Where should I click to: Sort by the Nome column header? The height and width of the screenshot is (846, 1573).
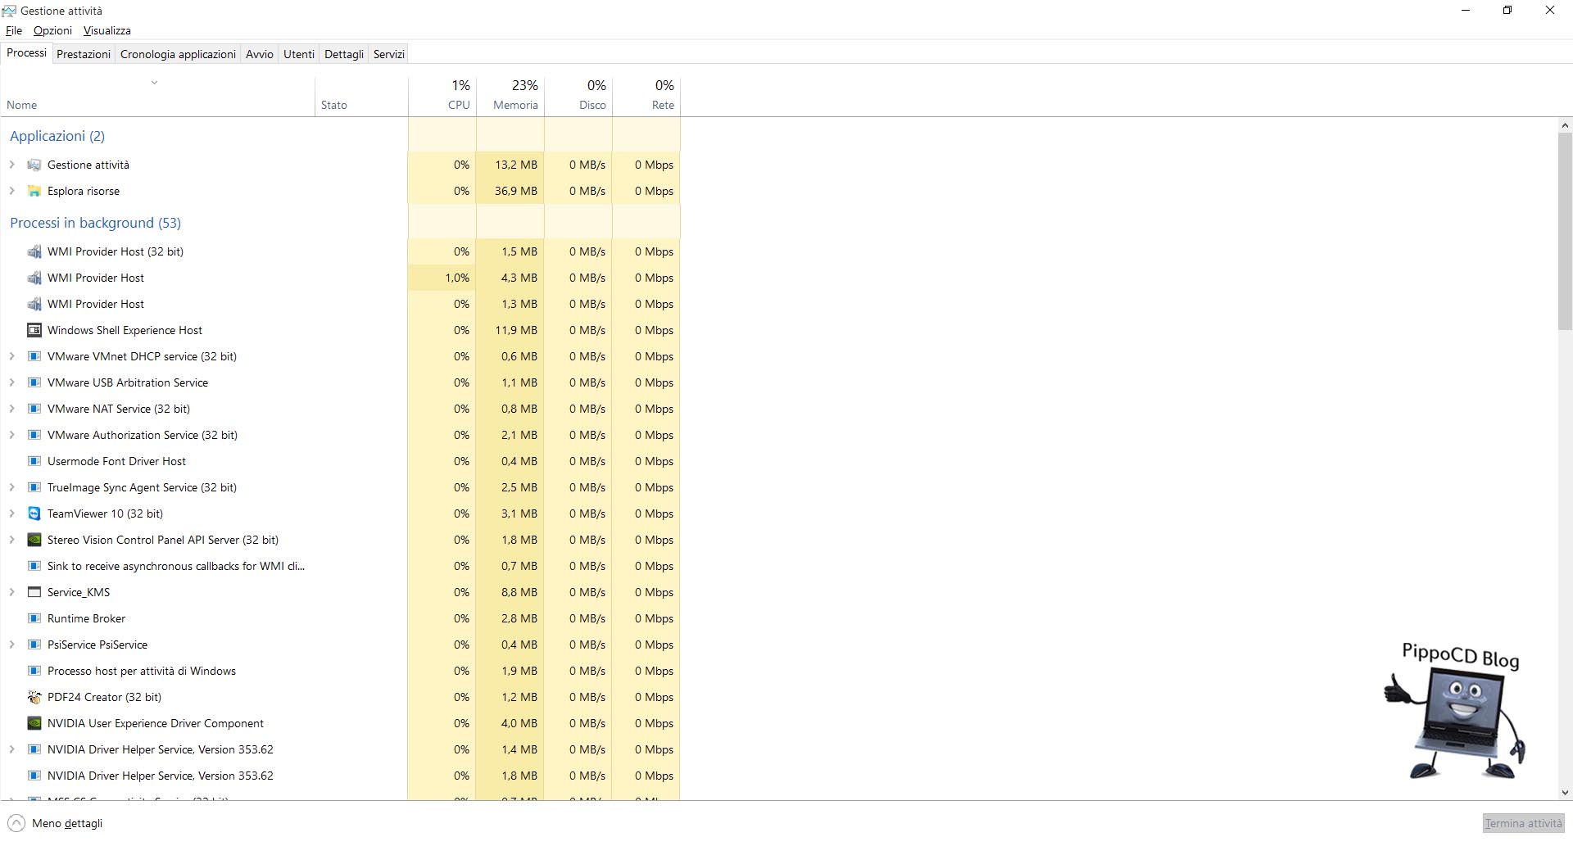tap(157, 96)
